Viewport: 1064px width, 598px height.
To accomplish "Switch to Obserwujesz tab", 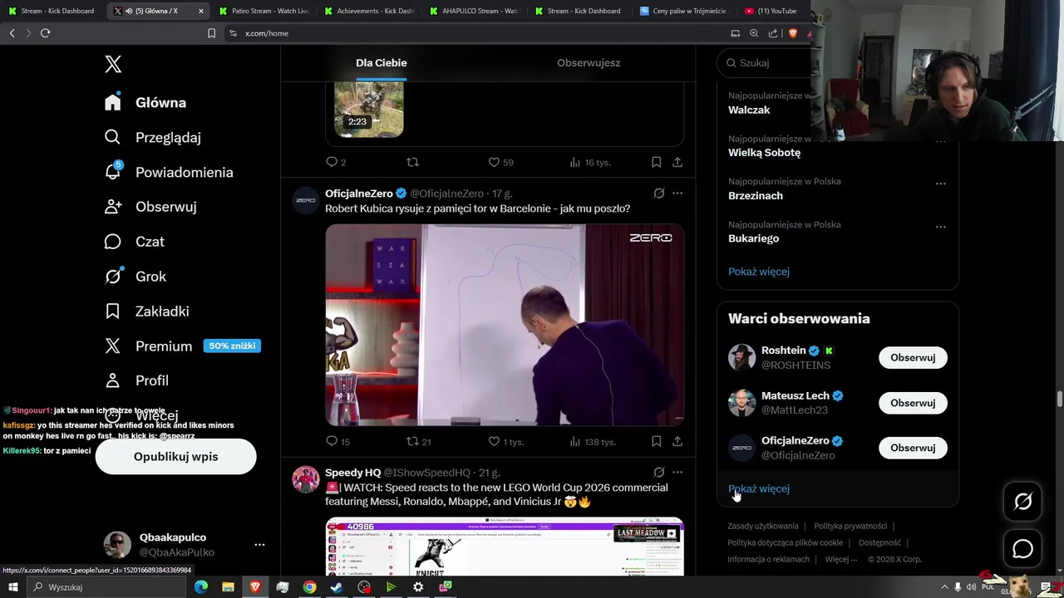I will pos(589,63).
